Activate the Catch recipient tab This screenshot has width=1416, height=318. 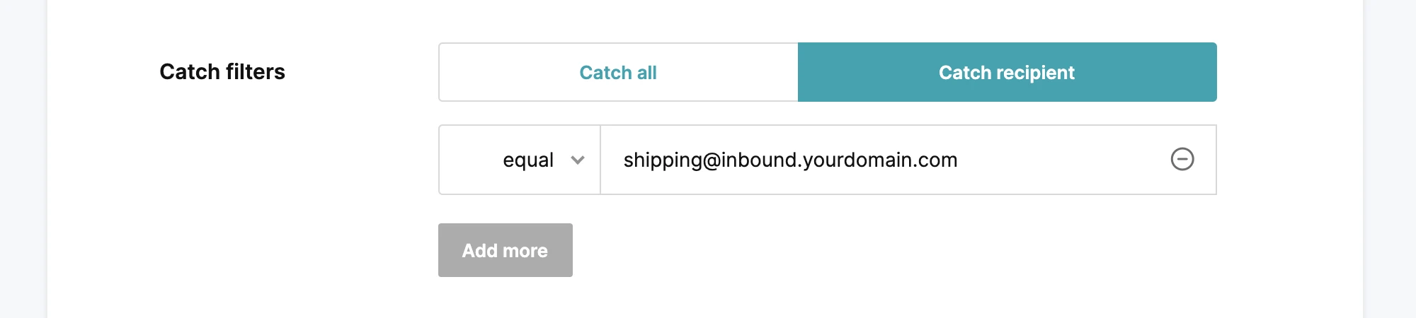coord(1007,72)
